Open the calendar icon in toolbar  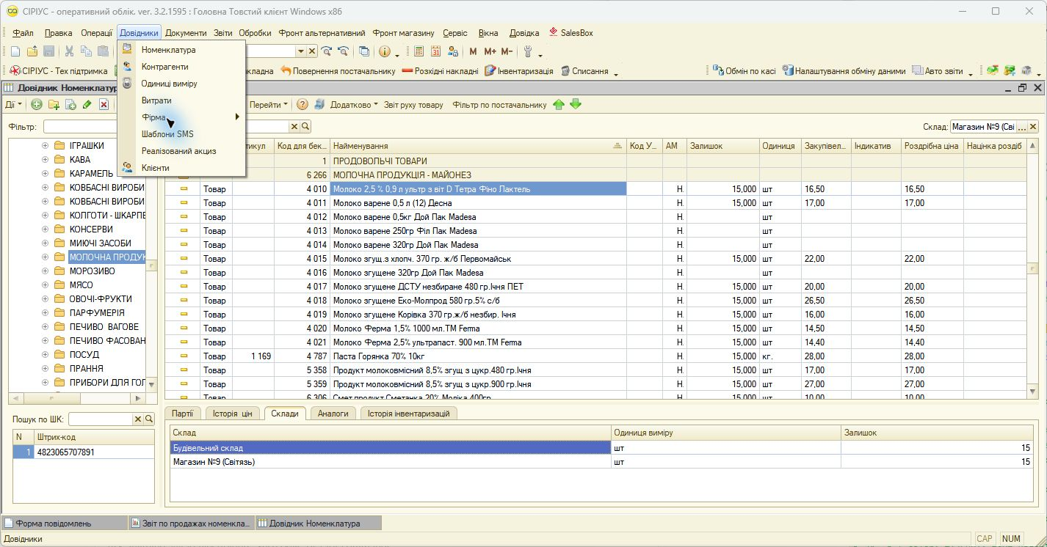click(x=436, y=51)
